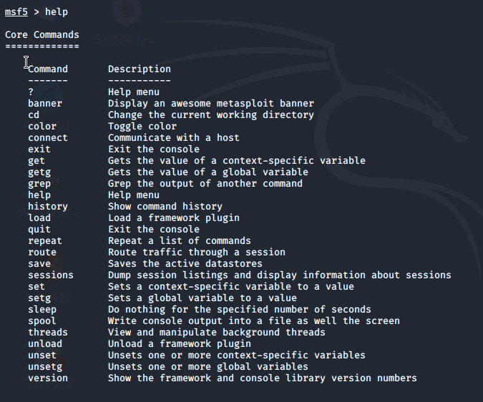Select the repeat command entry
The height and width of the screenshot is (402, 483).
coord(45,241)
